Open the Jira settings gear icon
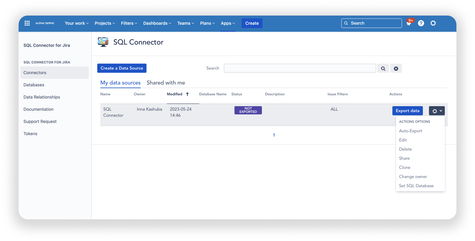The image size is (475, 241). tap(433, 23)
